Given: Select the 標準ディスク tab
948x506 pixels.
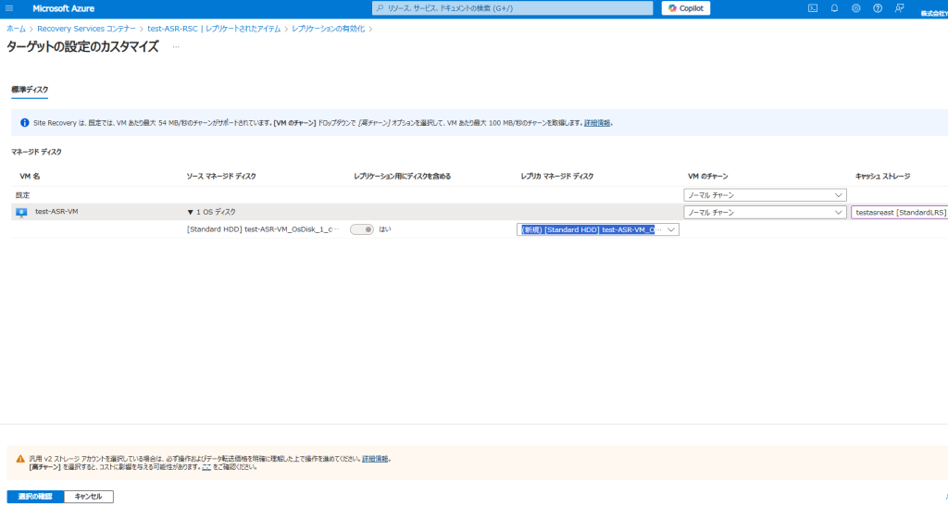Looking at the screenshot, I should [x=30, y=90].
